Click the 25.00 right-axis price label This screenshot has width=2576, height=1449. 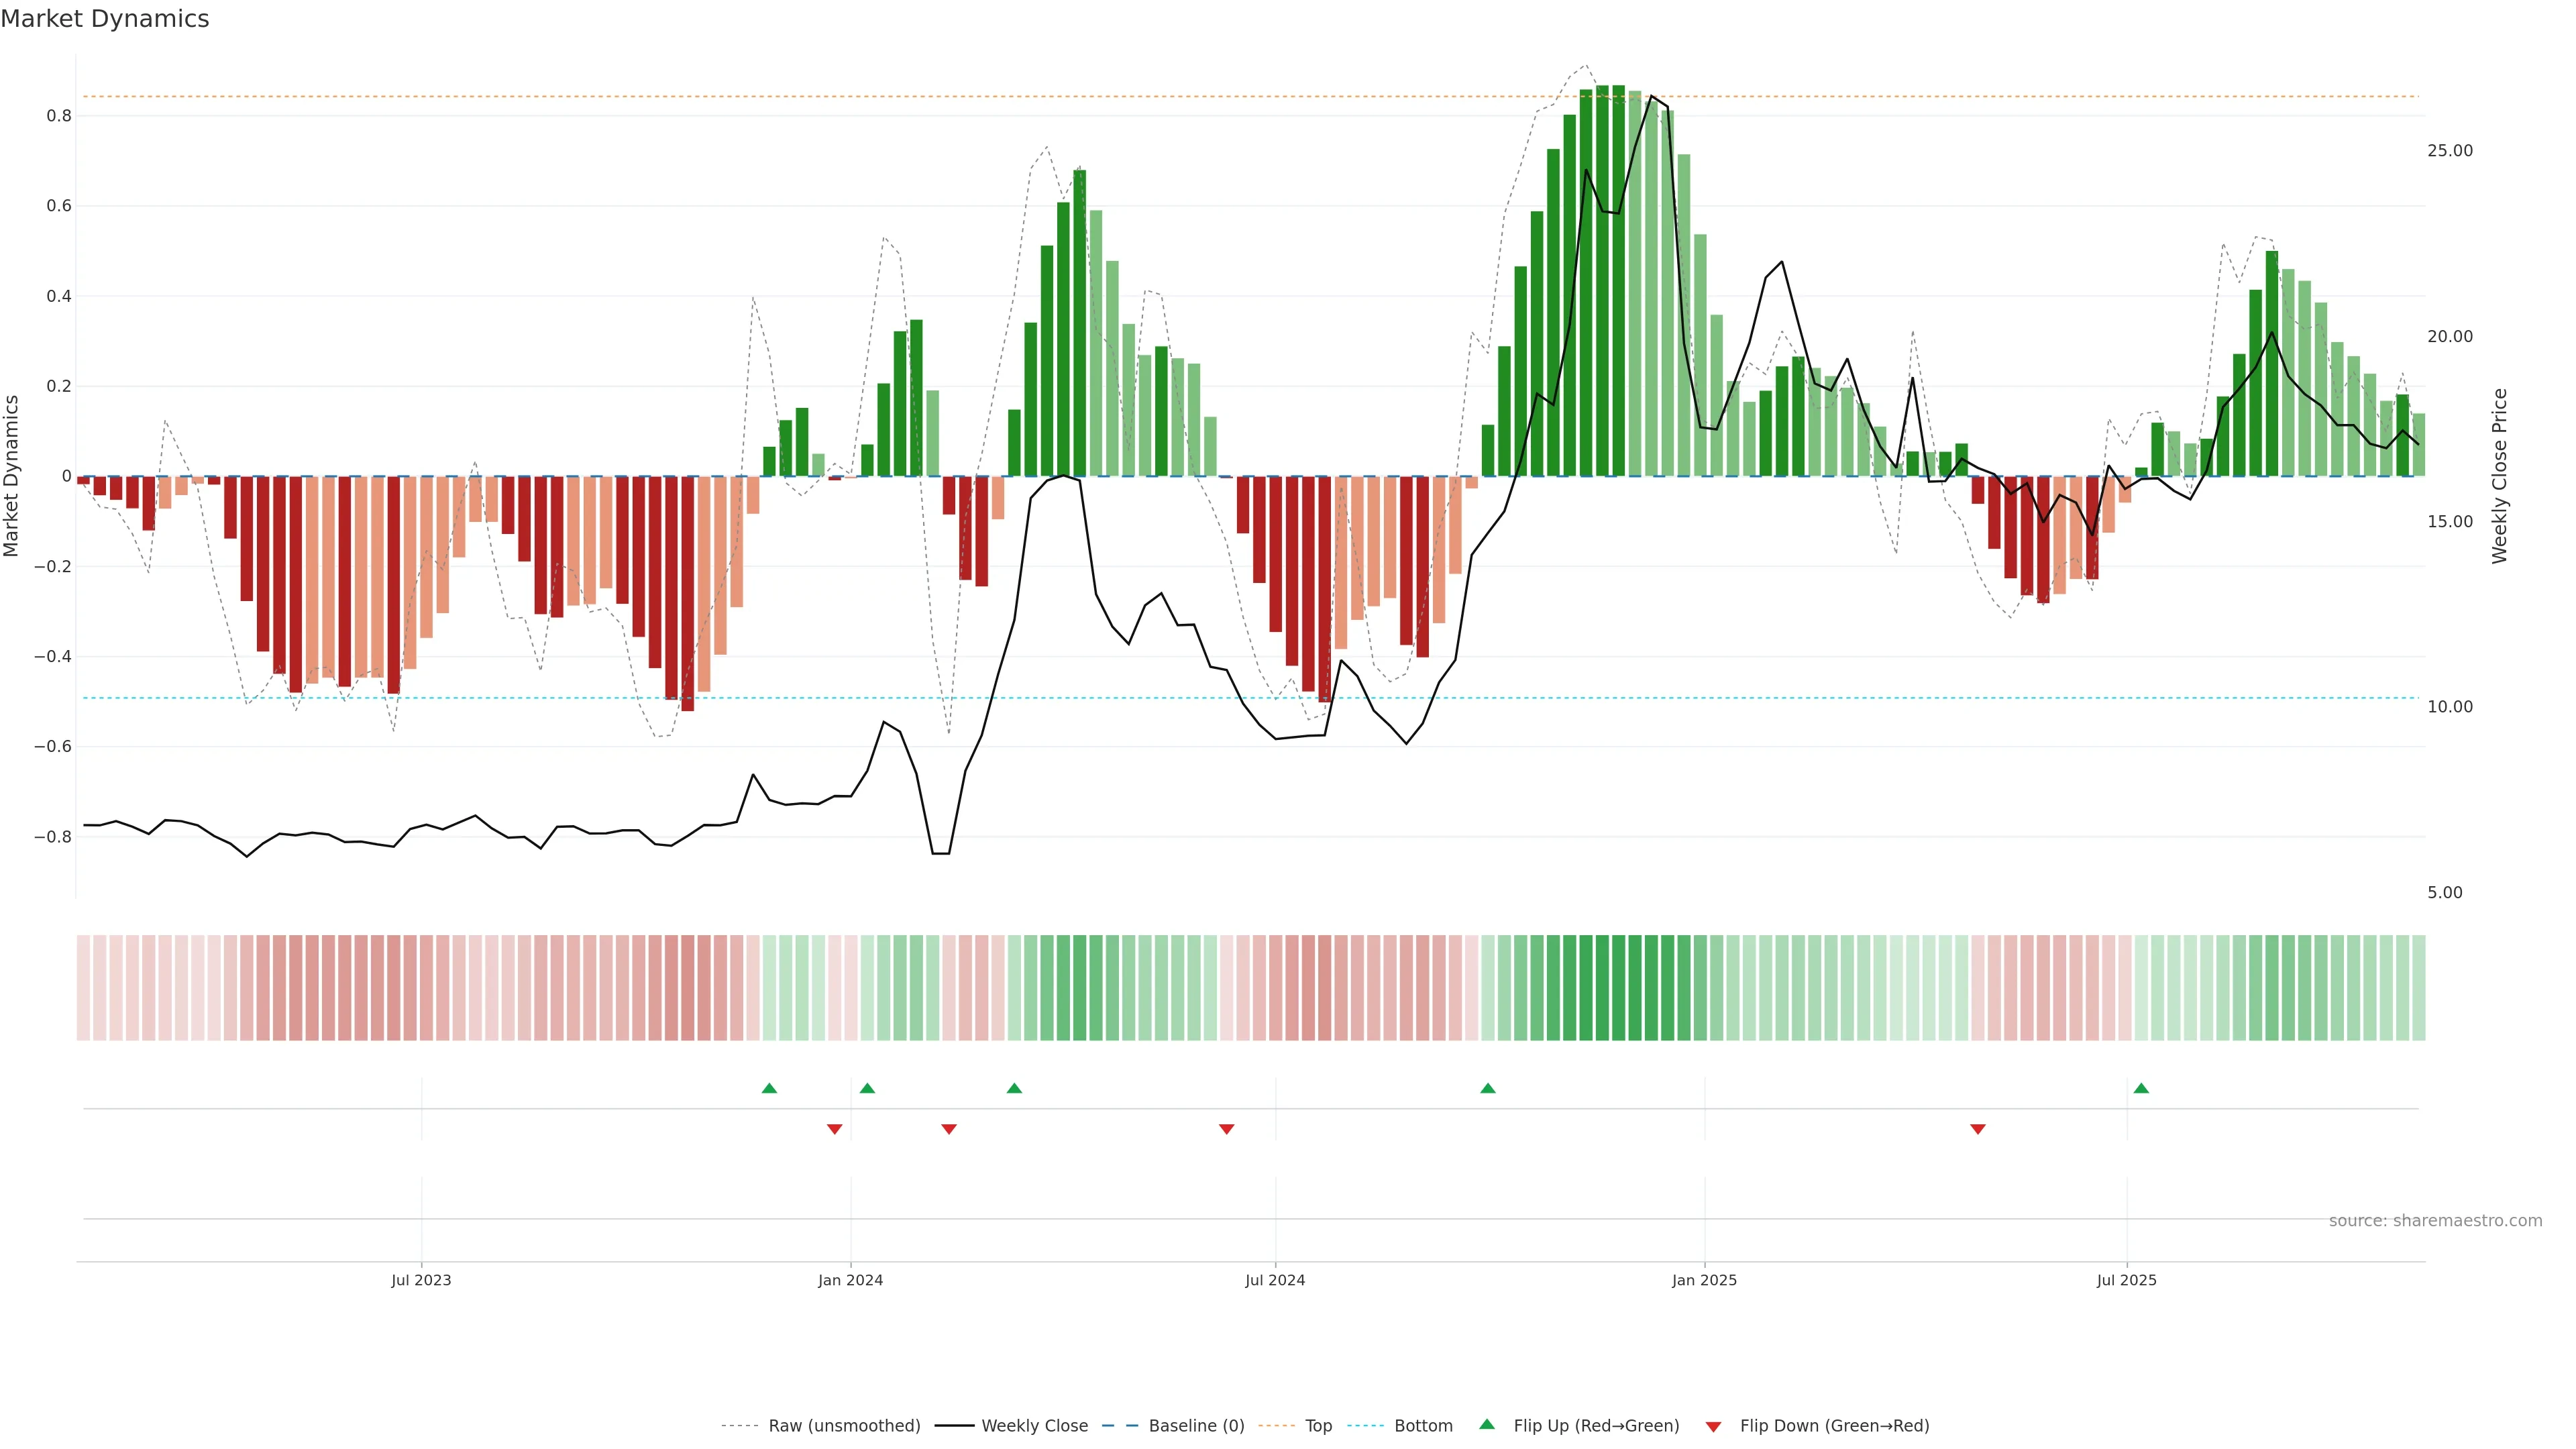coord(2449,151)
